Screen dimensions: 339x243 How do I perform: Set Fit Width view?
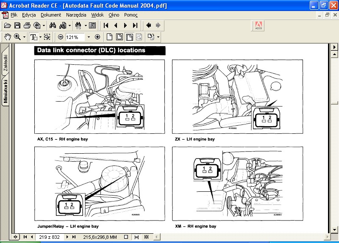(129, 37)
